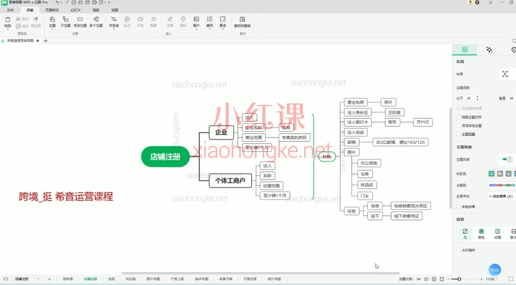Select the first 彩虹色 rainbow swatch
Viewport: 516px width, 285px height.
[491, 173]
